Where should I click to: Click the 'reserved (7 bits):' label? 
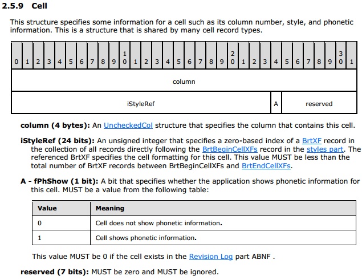55,272
